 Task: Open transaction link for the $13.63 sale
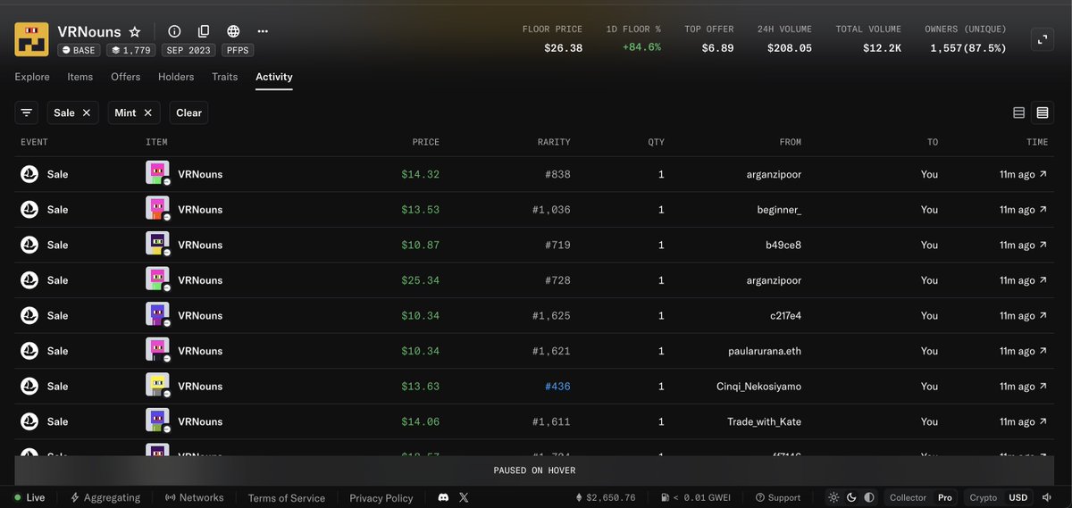click(x=1043, y=387)
